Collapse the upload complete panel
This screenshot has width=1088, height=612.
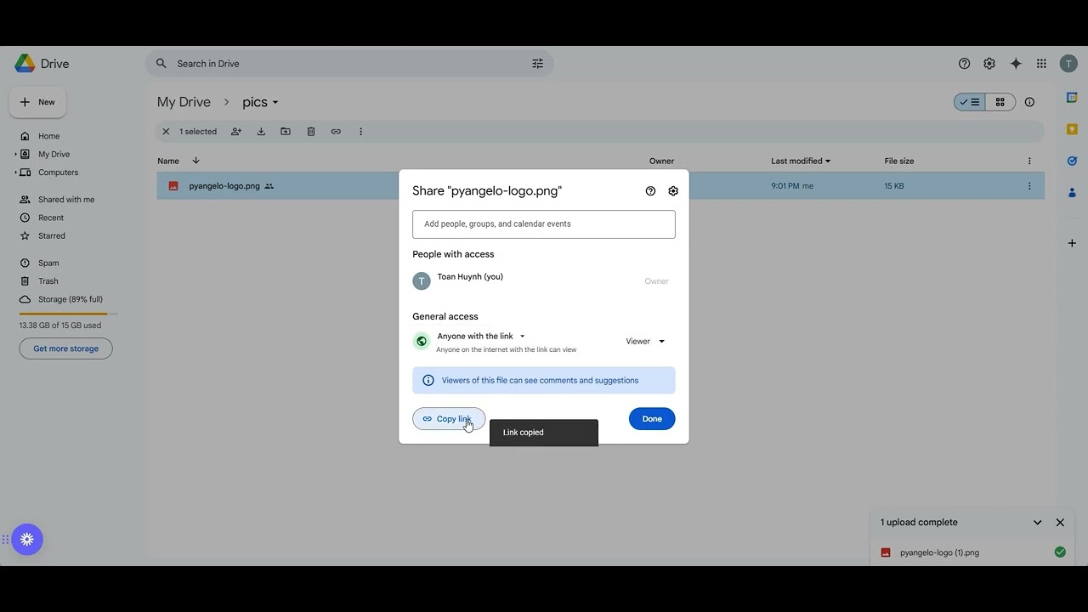click(x=1037, y=523)
